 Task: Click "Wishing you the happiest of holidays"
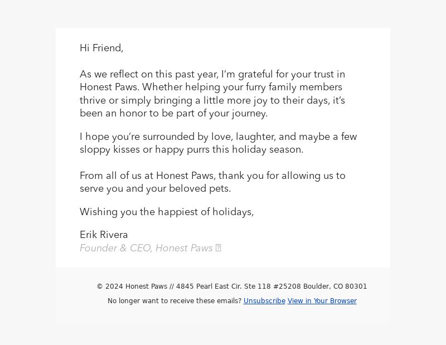[x=166, y=212]
